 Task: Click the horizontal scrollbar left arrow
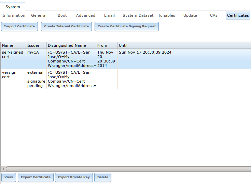[x=3, y=169]
